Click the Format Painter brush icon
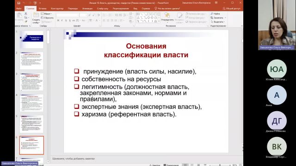The width and height of the screenshot is (296, 166). tap(26, 22)
